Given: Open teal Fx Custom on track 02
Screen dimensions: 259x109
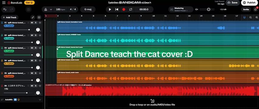Looking at the screenshot, I should click(x=9, y=38).
